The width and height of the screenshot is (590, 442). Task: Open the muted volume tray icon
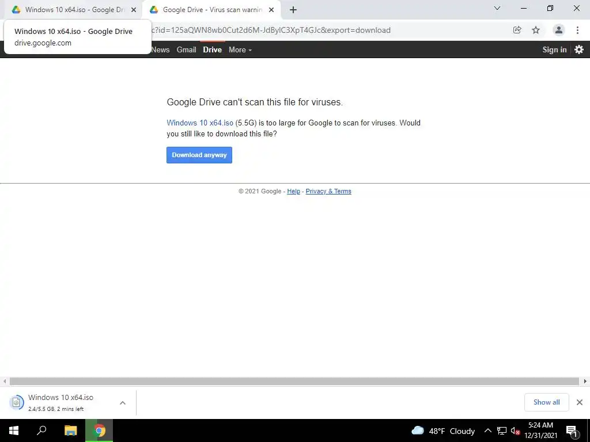[515, 430]
